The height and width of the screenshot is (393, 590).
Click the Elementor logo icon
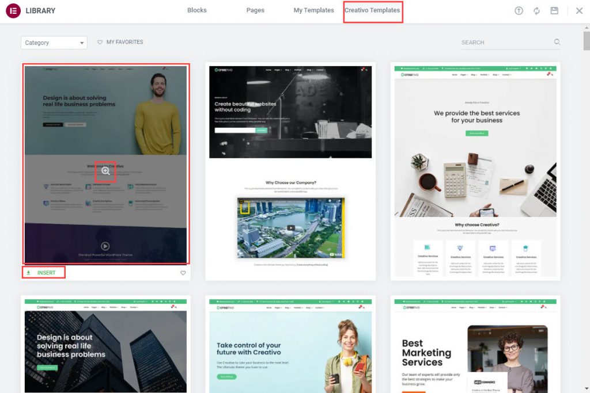[x=13, y=10]
